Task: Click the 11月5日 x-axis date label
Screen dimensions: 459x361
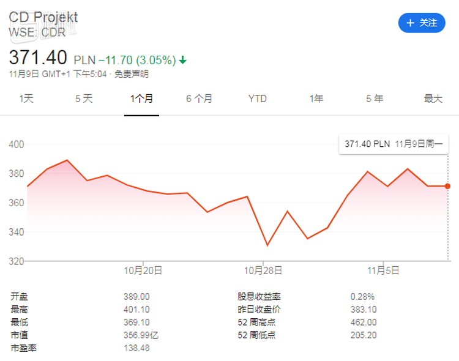Action: 383,270
